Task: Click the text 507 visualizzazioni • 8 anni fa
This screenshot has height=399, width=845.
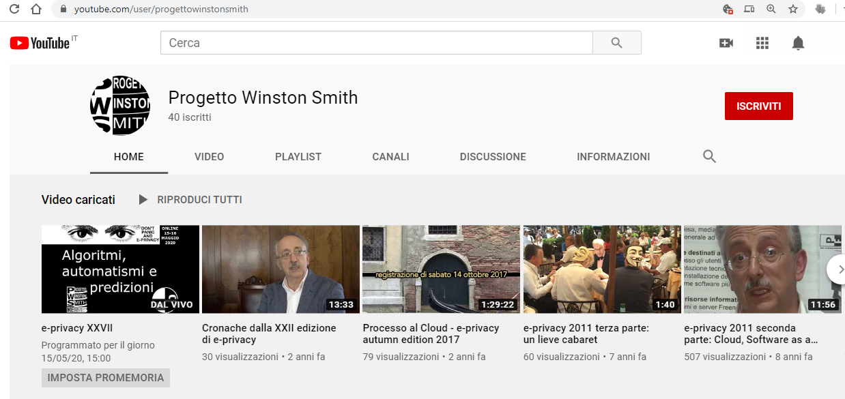Action: point(748,357)
